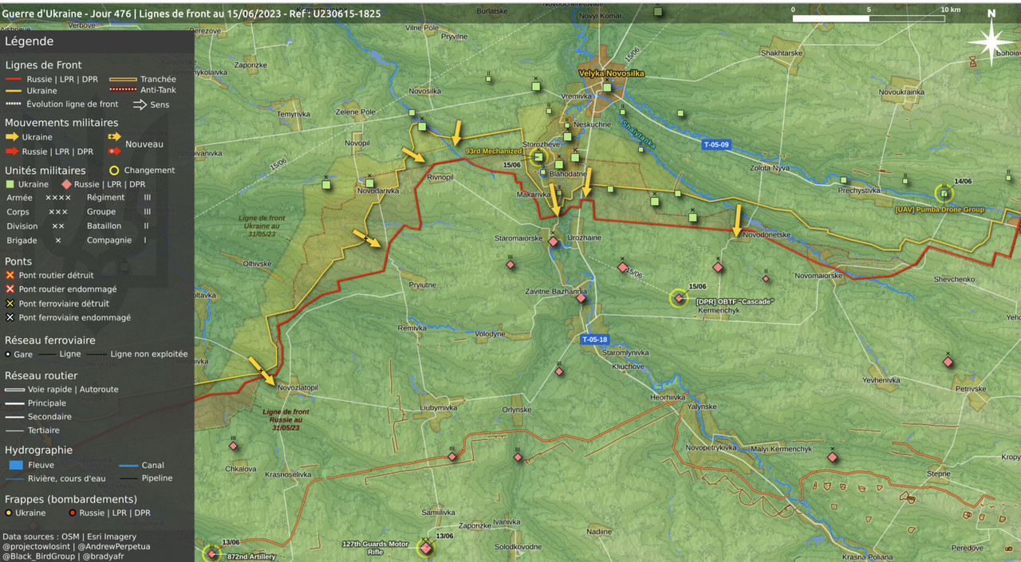Screen dimensions: 1021x562
Task: Click the Staromaiorske town label
Action: (518, 238)
